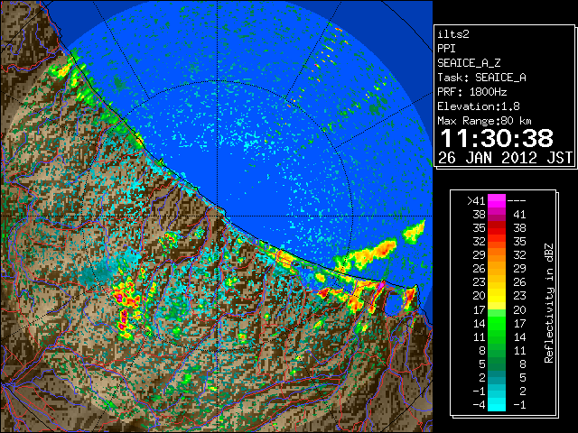
Task: Click the 'Max Range:80 km' text
Action: (x=484, y=121)
